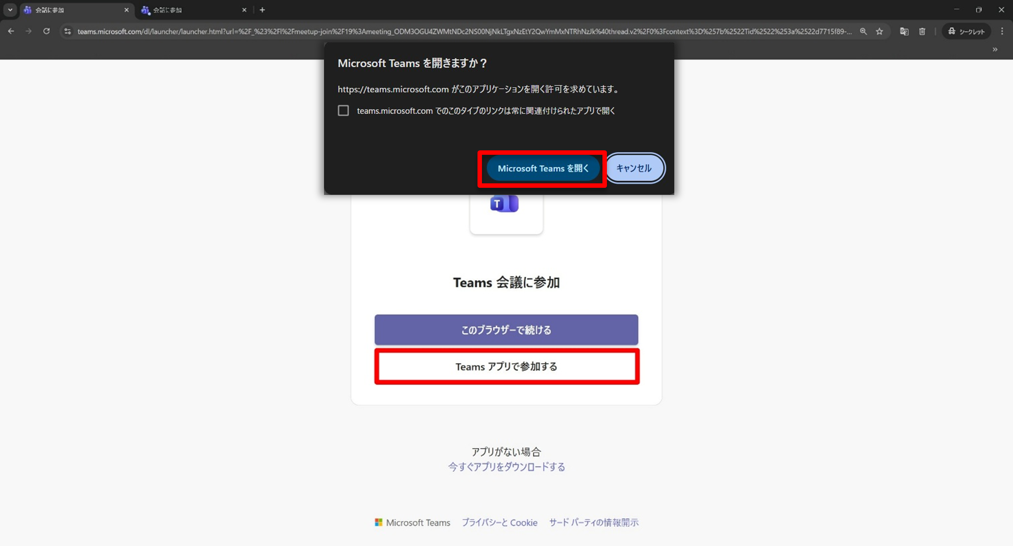
Task: Click このブラウザーで続ける button
Action: (x=506, y=330)
